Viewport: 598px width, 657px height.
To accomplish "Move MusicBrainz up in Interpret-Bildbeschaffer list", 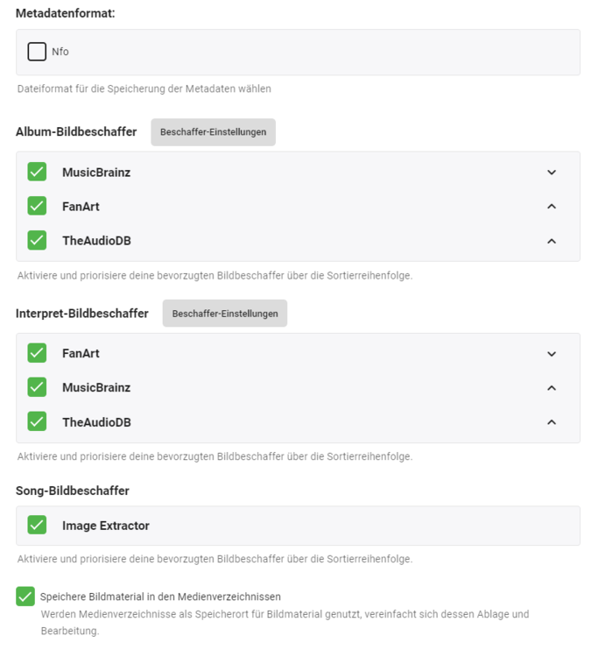I will tap(552, 388).
